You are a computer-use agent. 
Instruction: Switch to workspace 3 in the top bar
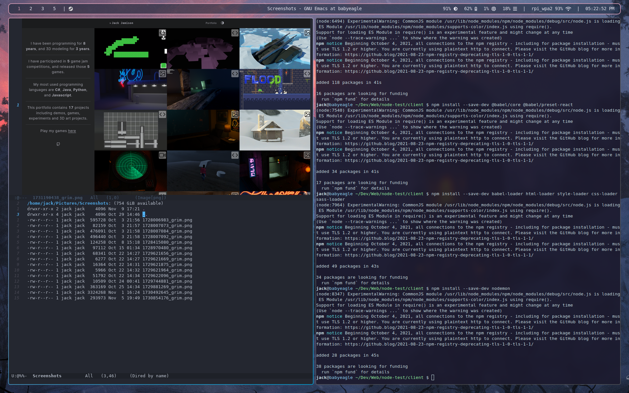tap(42, 9)
